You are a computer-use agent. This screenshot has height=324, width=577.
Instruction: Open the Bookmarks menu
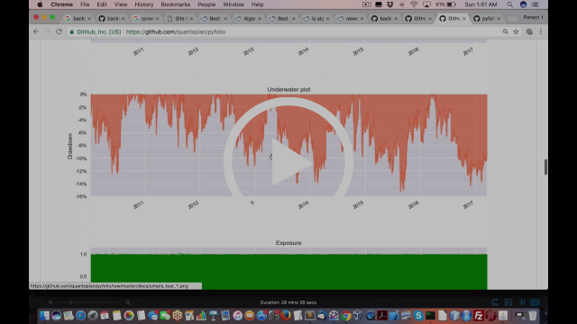tap(176, 4)
